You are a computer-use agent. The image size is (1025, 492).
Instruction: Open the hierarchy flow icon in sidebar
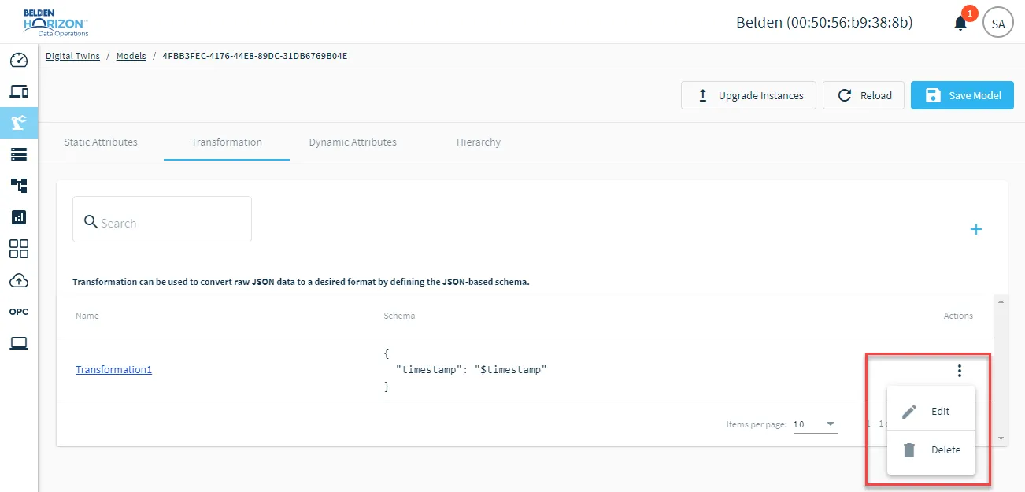19,186
